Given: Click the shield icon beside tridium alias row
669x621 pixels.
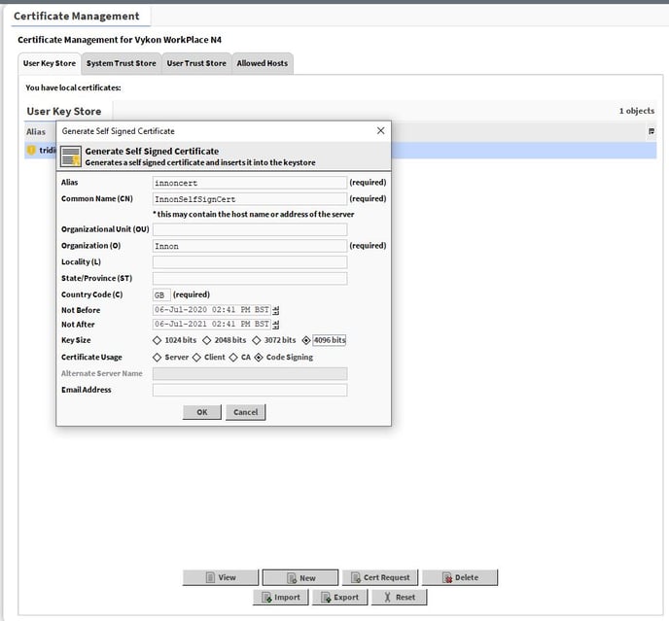Looking at the screenshot, I should pos(31,150).
